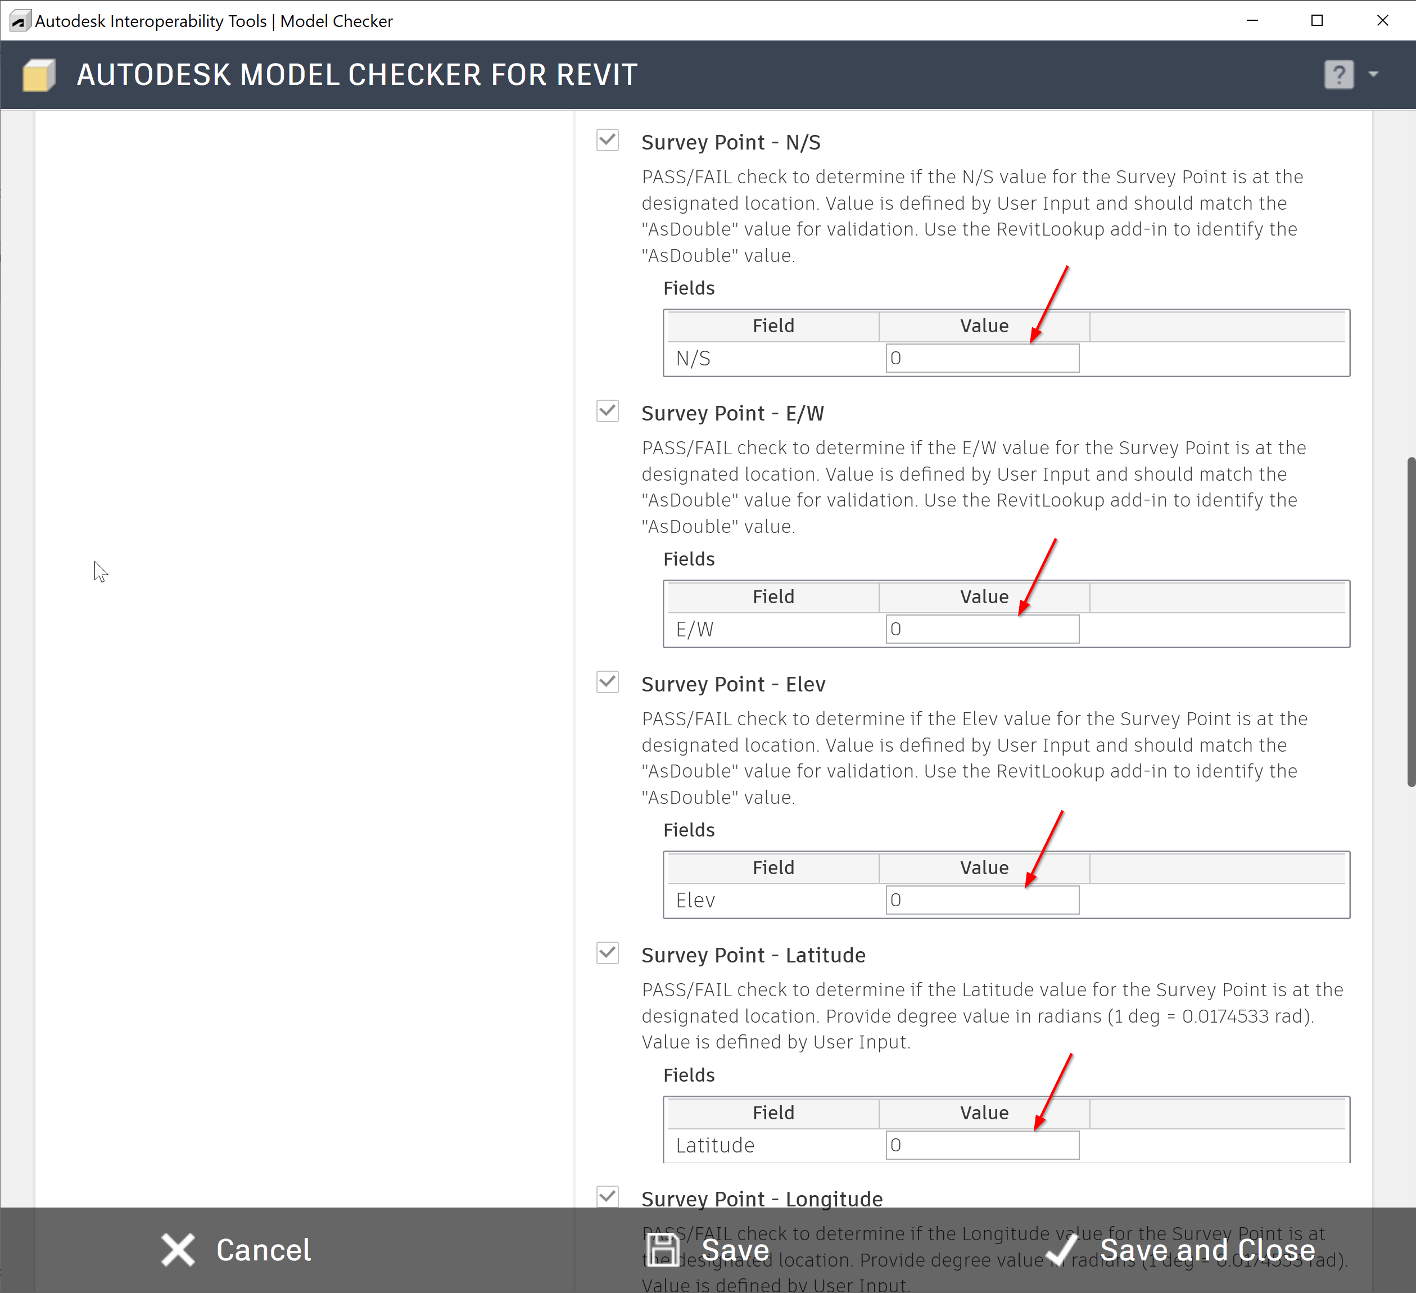
Task: Disable the Survey Point - Elev check
Action: tap(608, 682)
